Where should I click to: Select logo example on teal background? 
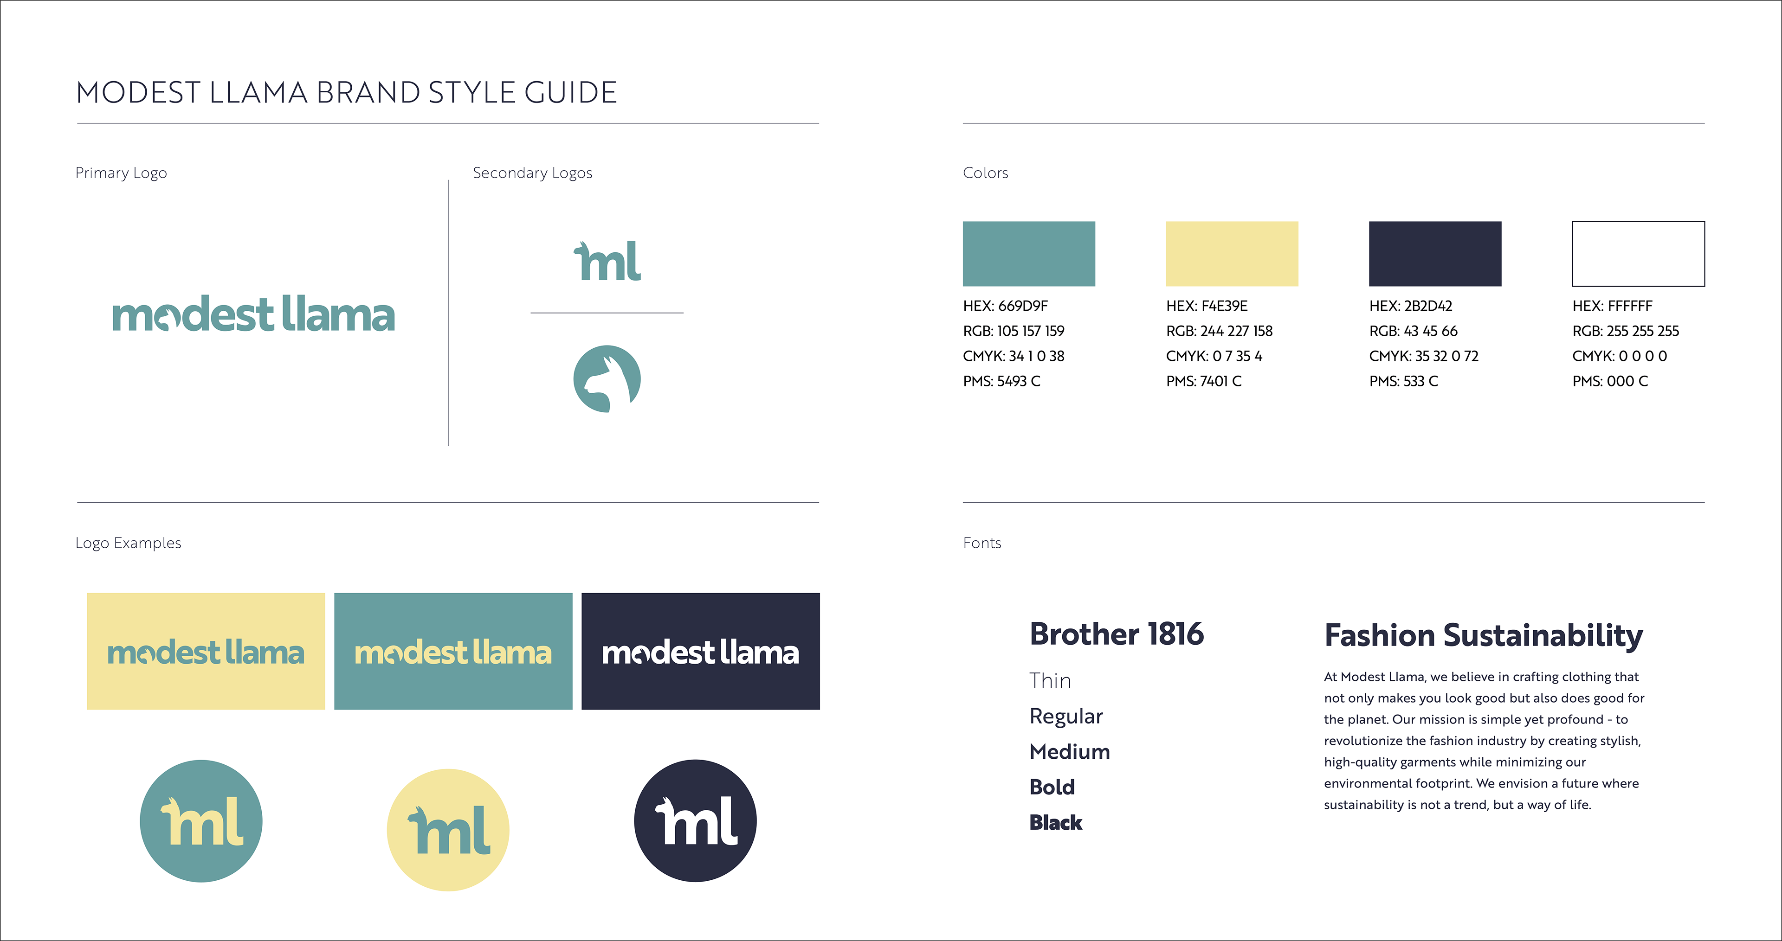point(453,651)
